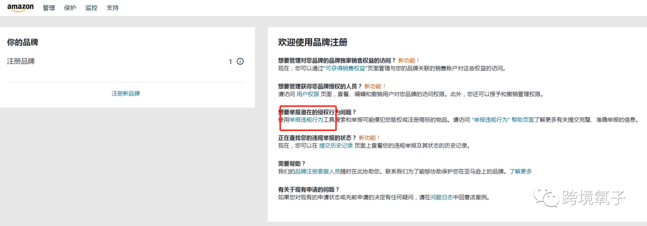647x226 pixels.
Task: Open the 管理 menu
Action: (x=49, y=8)
